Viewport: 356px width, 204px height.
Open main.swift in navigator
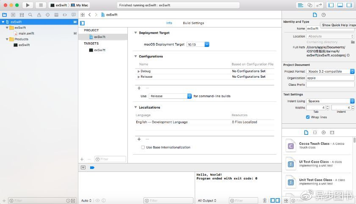(26, 33)
